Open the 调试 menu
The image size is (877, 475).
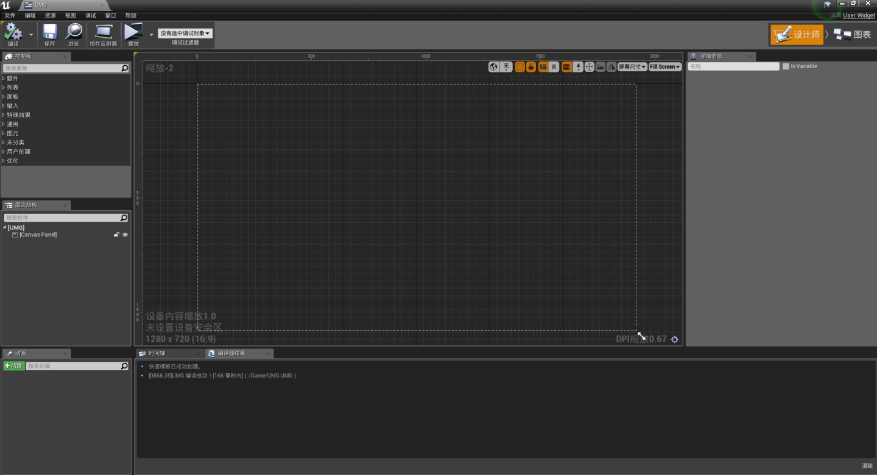pyautogui.click(x=91, y=15)
